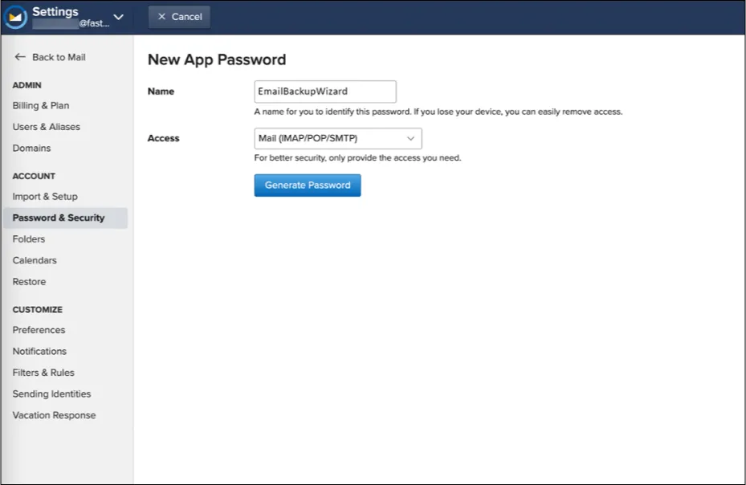Expand the account switcher chevron beside Settings
The height and width of the screenshot is (485, 746).
pyautogui.click(x=119, y=17)
